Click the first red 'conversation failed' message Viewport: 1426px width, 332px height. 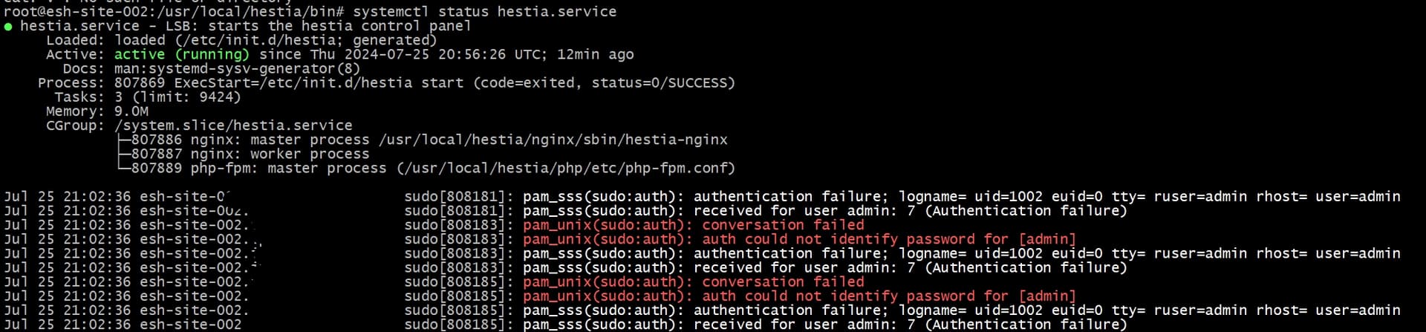694,225
